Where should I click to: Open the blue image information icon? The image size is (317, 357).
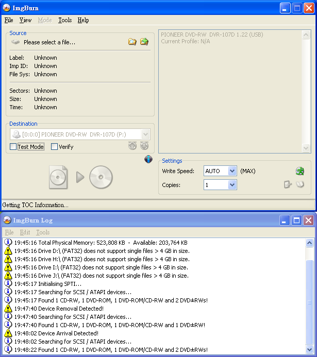pyautogui.click(x=148, y=159)
